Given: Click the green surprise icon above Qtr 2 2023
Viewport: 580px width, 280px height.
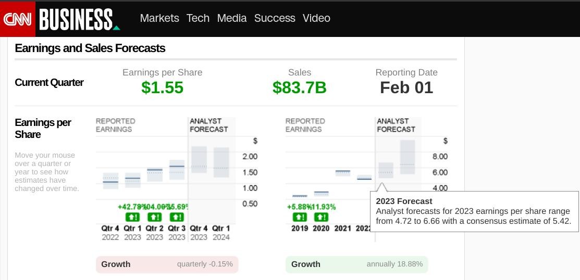Looking at the screenshot, I should (155, 217).
